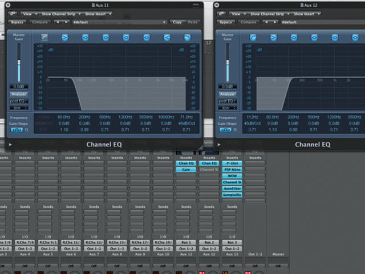
Task: Open Chan EQ insert on Aux 12 strip
Action: point(209,163)
